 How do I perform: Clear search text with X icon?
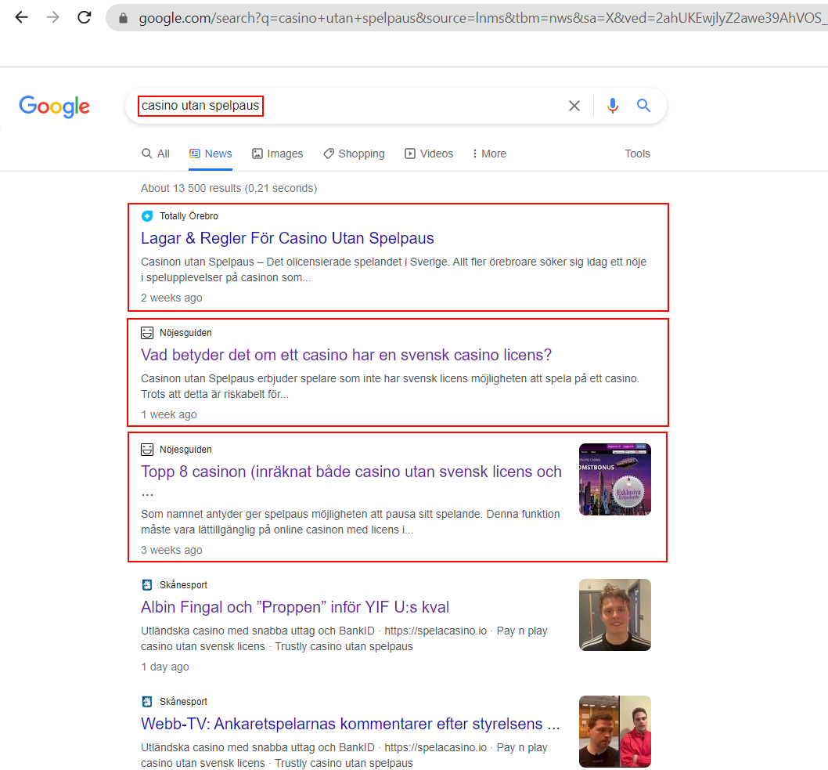click(x=574, y=106)
